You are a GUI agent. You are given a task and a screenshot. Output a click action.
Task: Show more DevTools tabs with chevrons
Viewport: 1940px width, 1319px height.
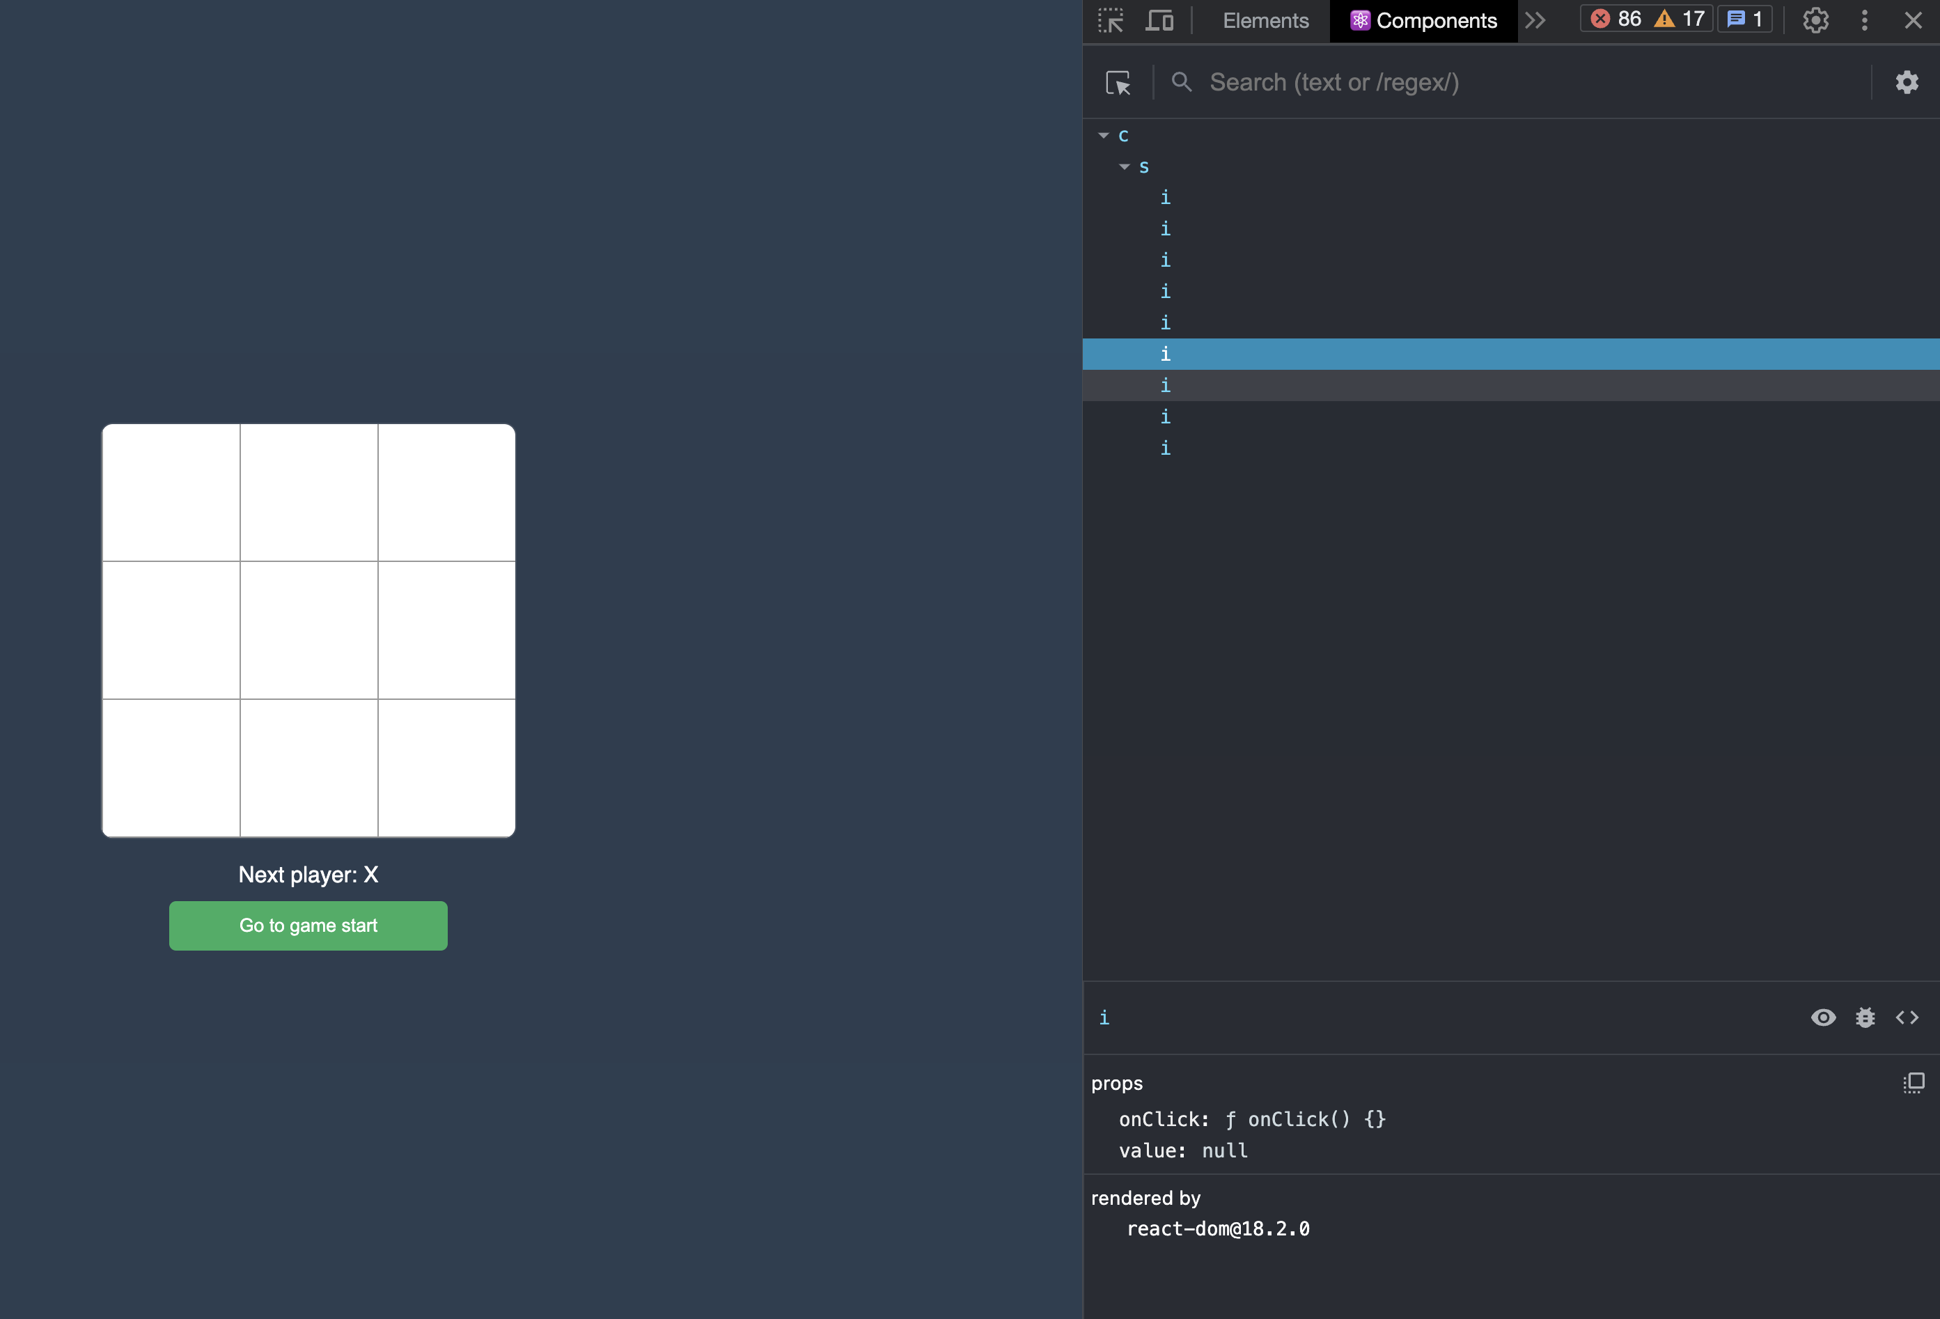[1534, 20]
